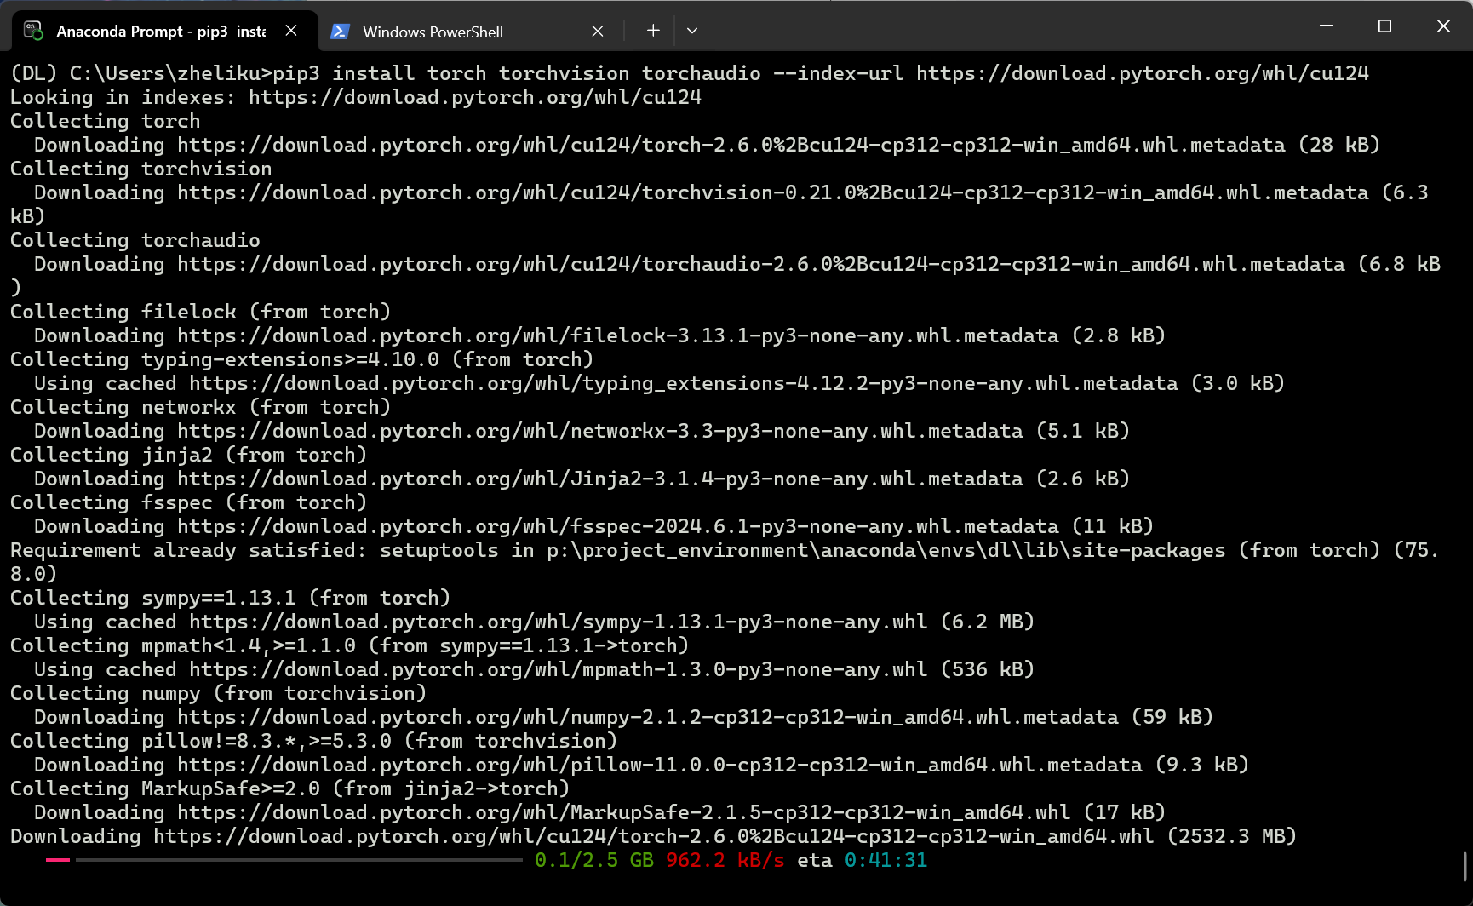
Task: Click 'Collecting typing-extensions>=4.10.0' line
Action: pos(301,359)
